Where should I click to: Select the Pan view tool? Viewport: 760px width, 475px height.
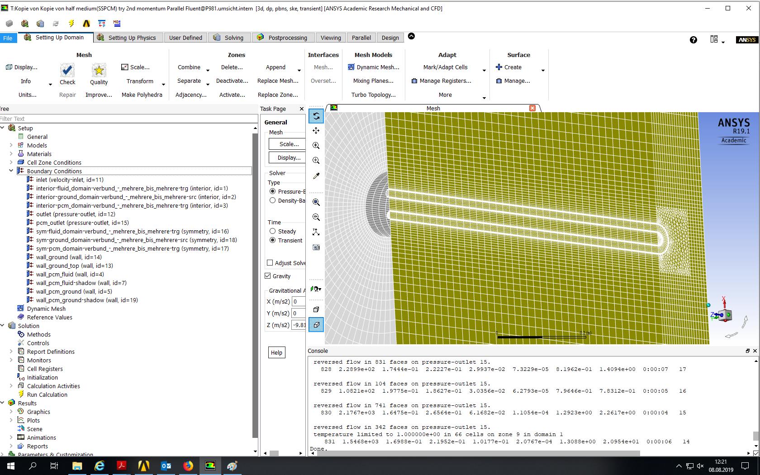point(316,131)
